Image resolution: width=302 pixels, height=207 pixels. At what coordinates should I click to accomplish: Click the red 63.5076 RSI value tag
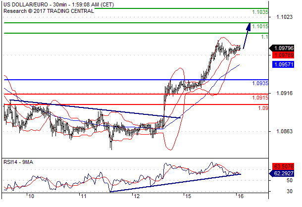click(x=283, y=166)
